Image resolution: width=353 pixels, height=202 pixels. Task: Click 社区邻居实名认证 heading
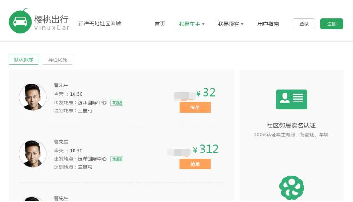[291, 126]
